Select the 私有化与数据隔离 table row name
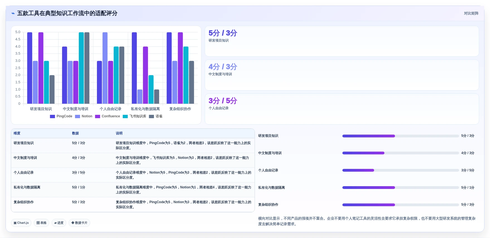 27,188
